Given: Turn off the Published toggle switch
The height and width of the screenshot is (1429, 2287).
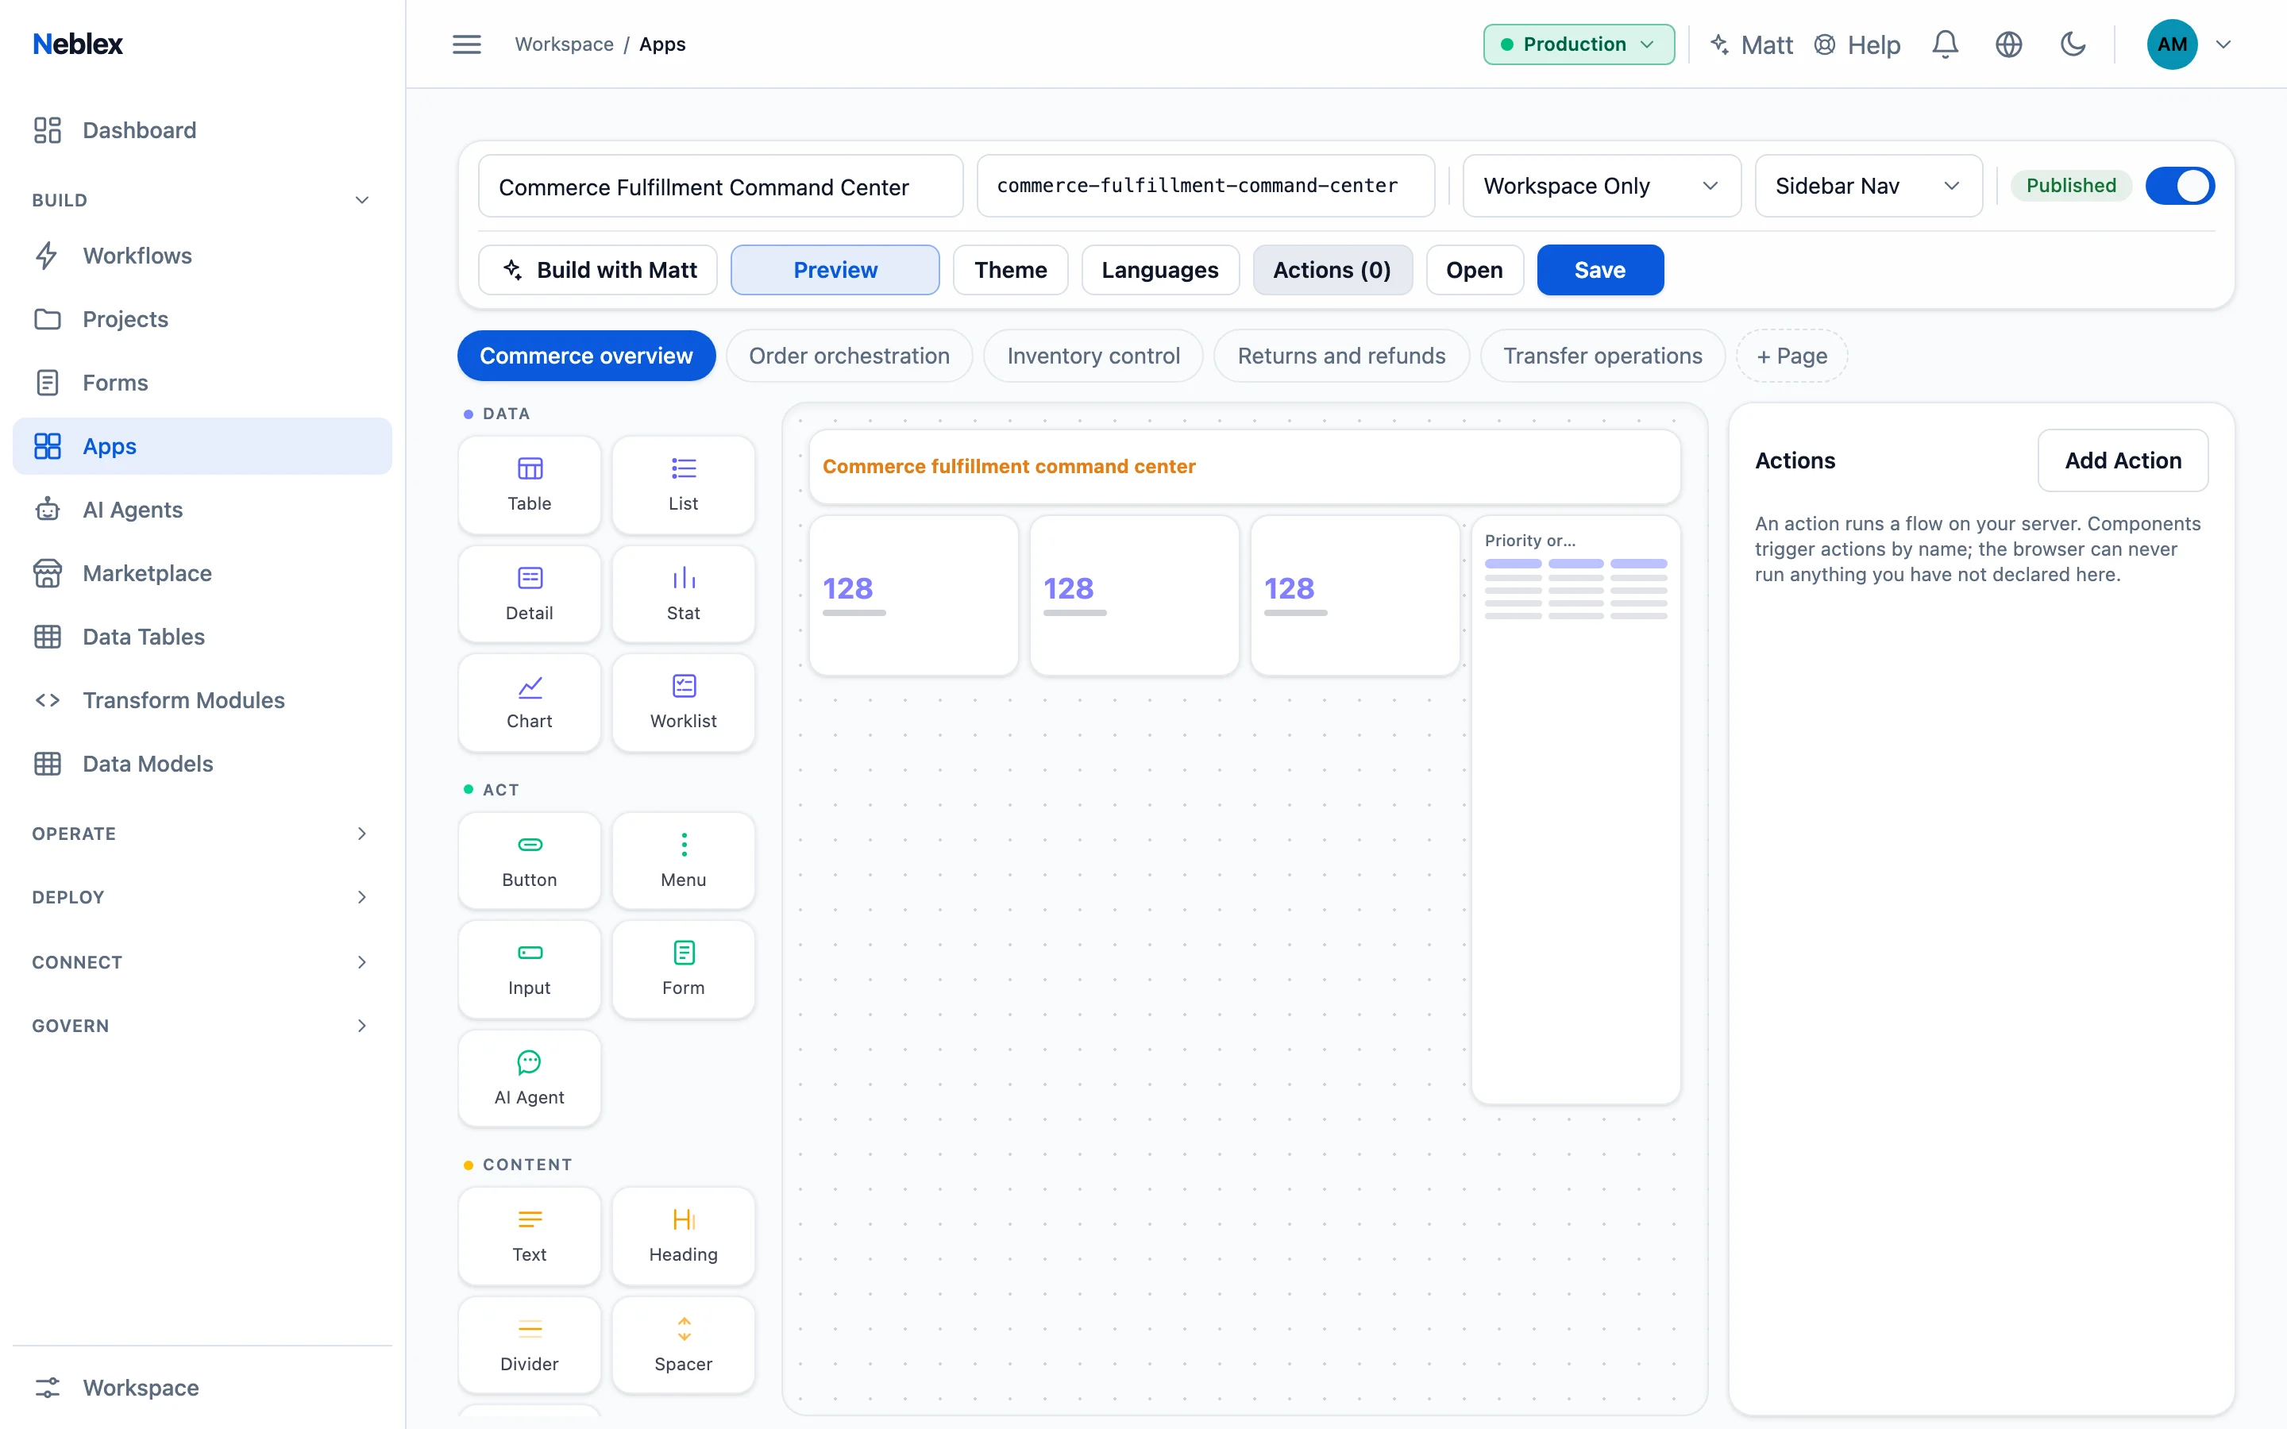Looking at the screenshot, I should point(2179,185).
